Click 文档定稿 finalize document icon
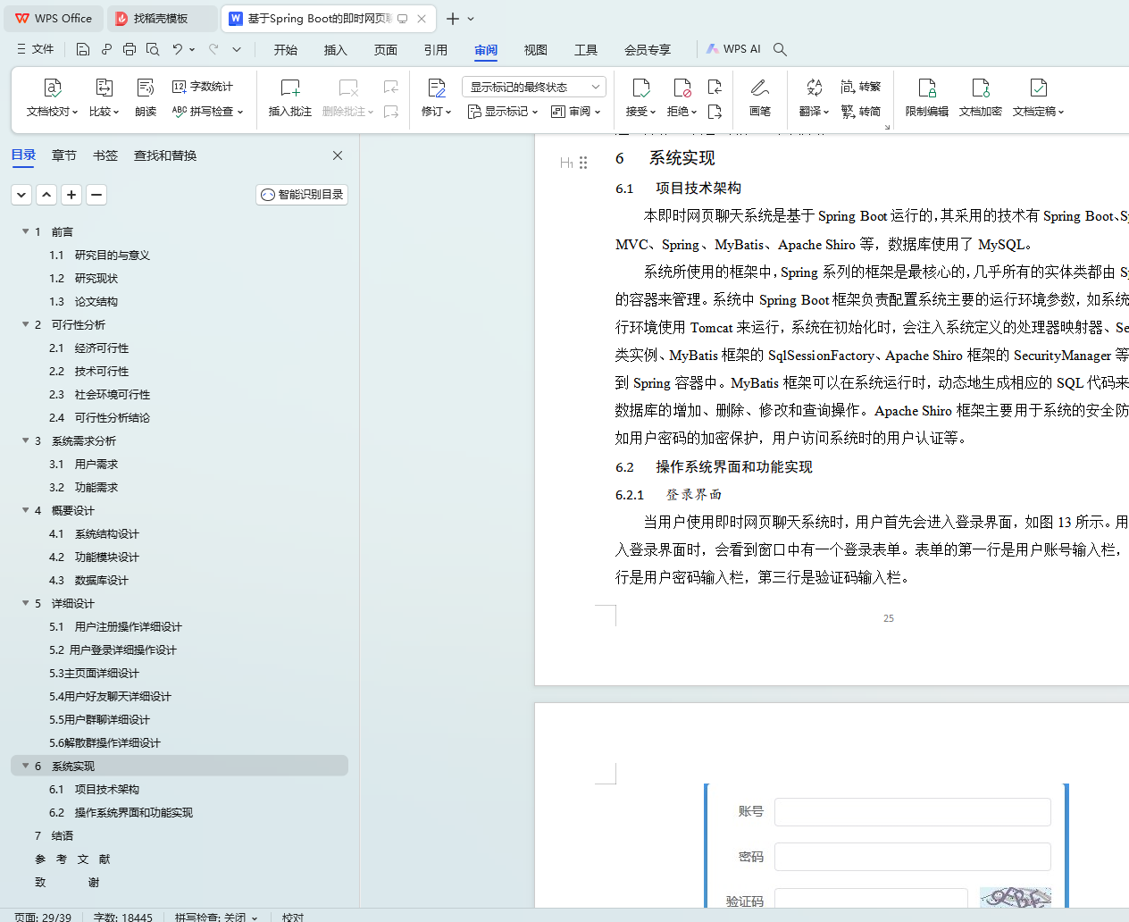1129x922 pixels. pos(1038,98)
